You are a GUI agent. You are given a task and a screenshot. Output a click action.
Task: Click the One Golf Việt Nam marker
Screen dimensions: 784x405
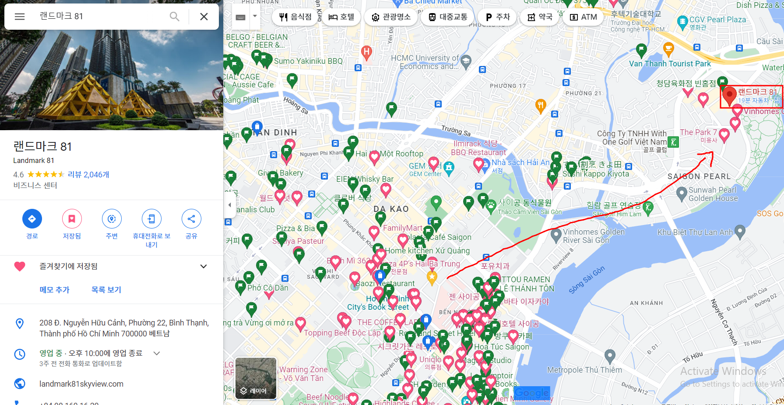tap(674, 142)
